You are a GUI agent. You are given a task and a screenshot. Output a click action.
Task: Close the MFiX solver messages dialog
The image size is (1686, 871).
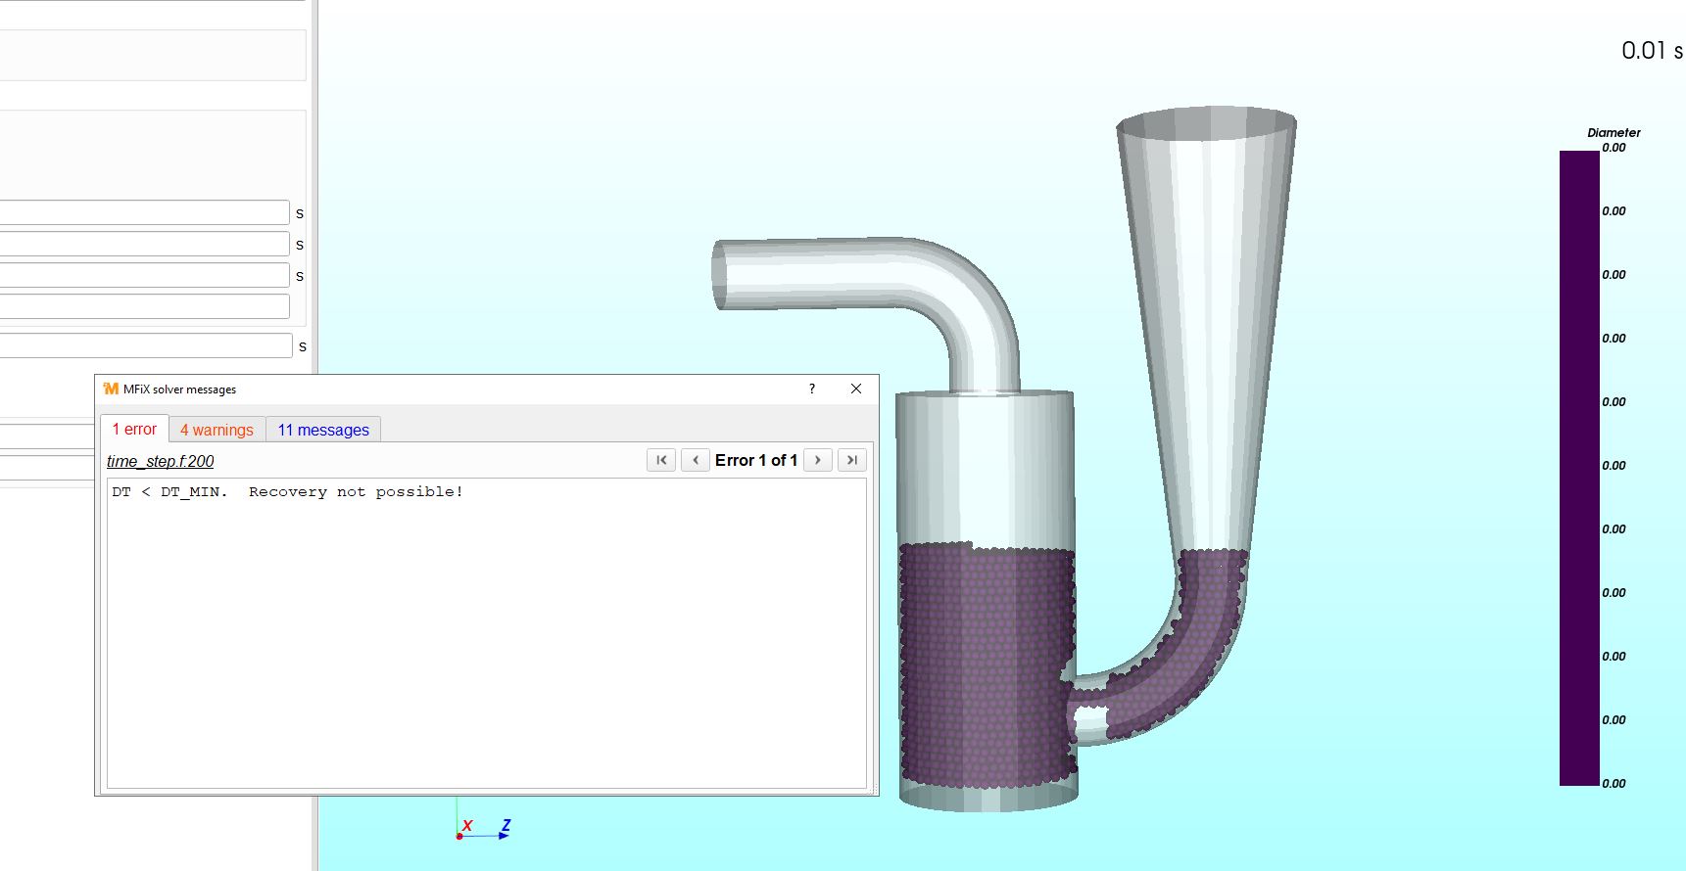(x=856, y=390)
